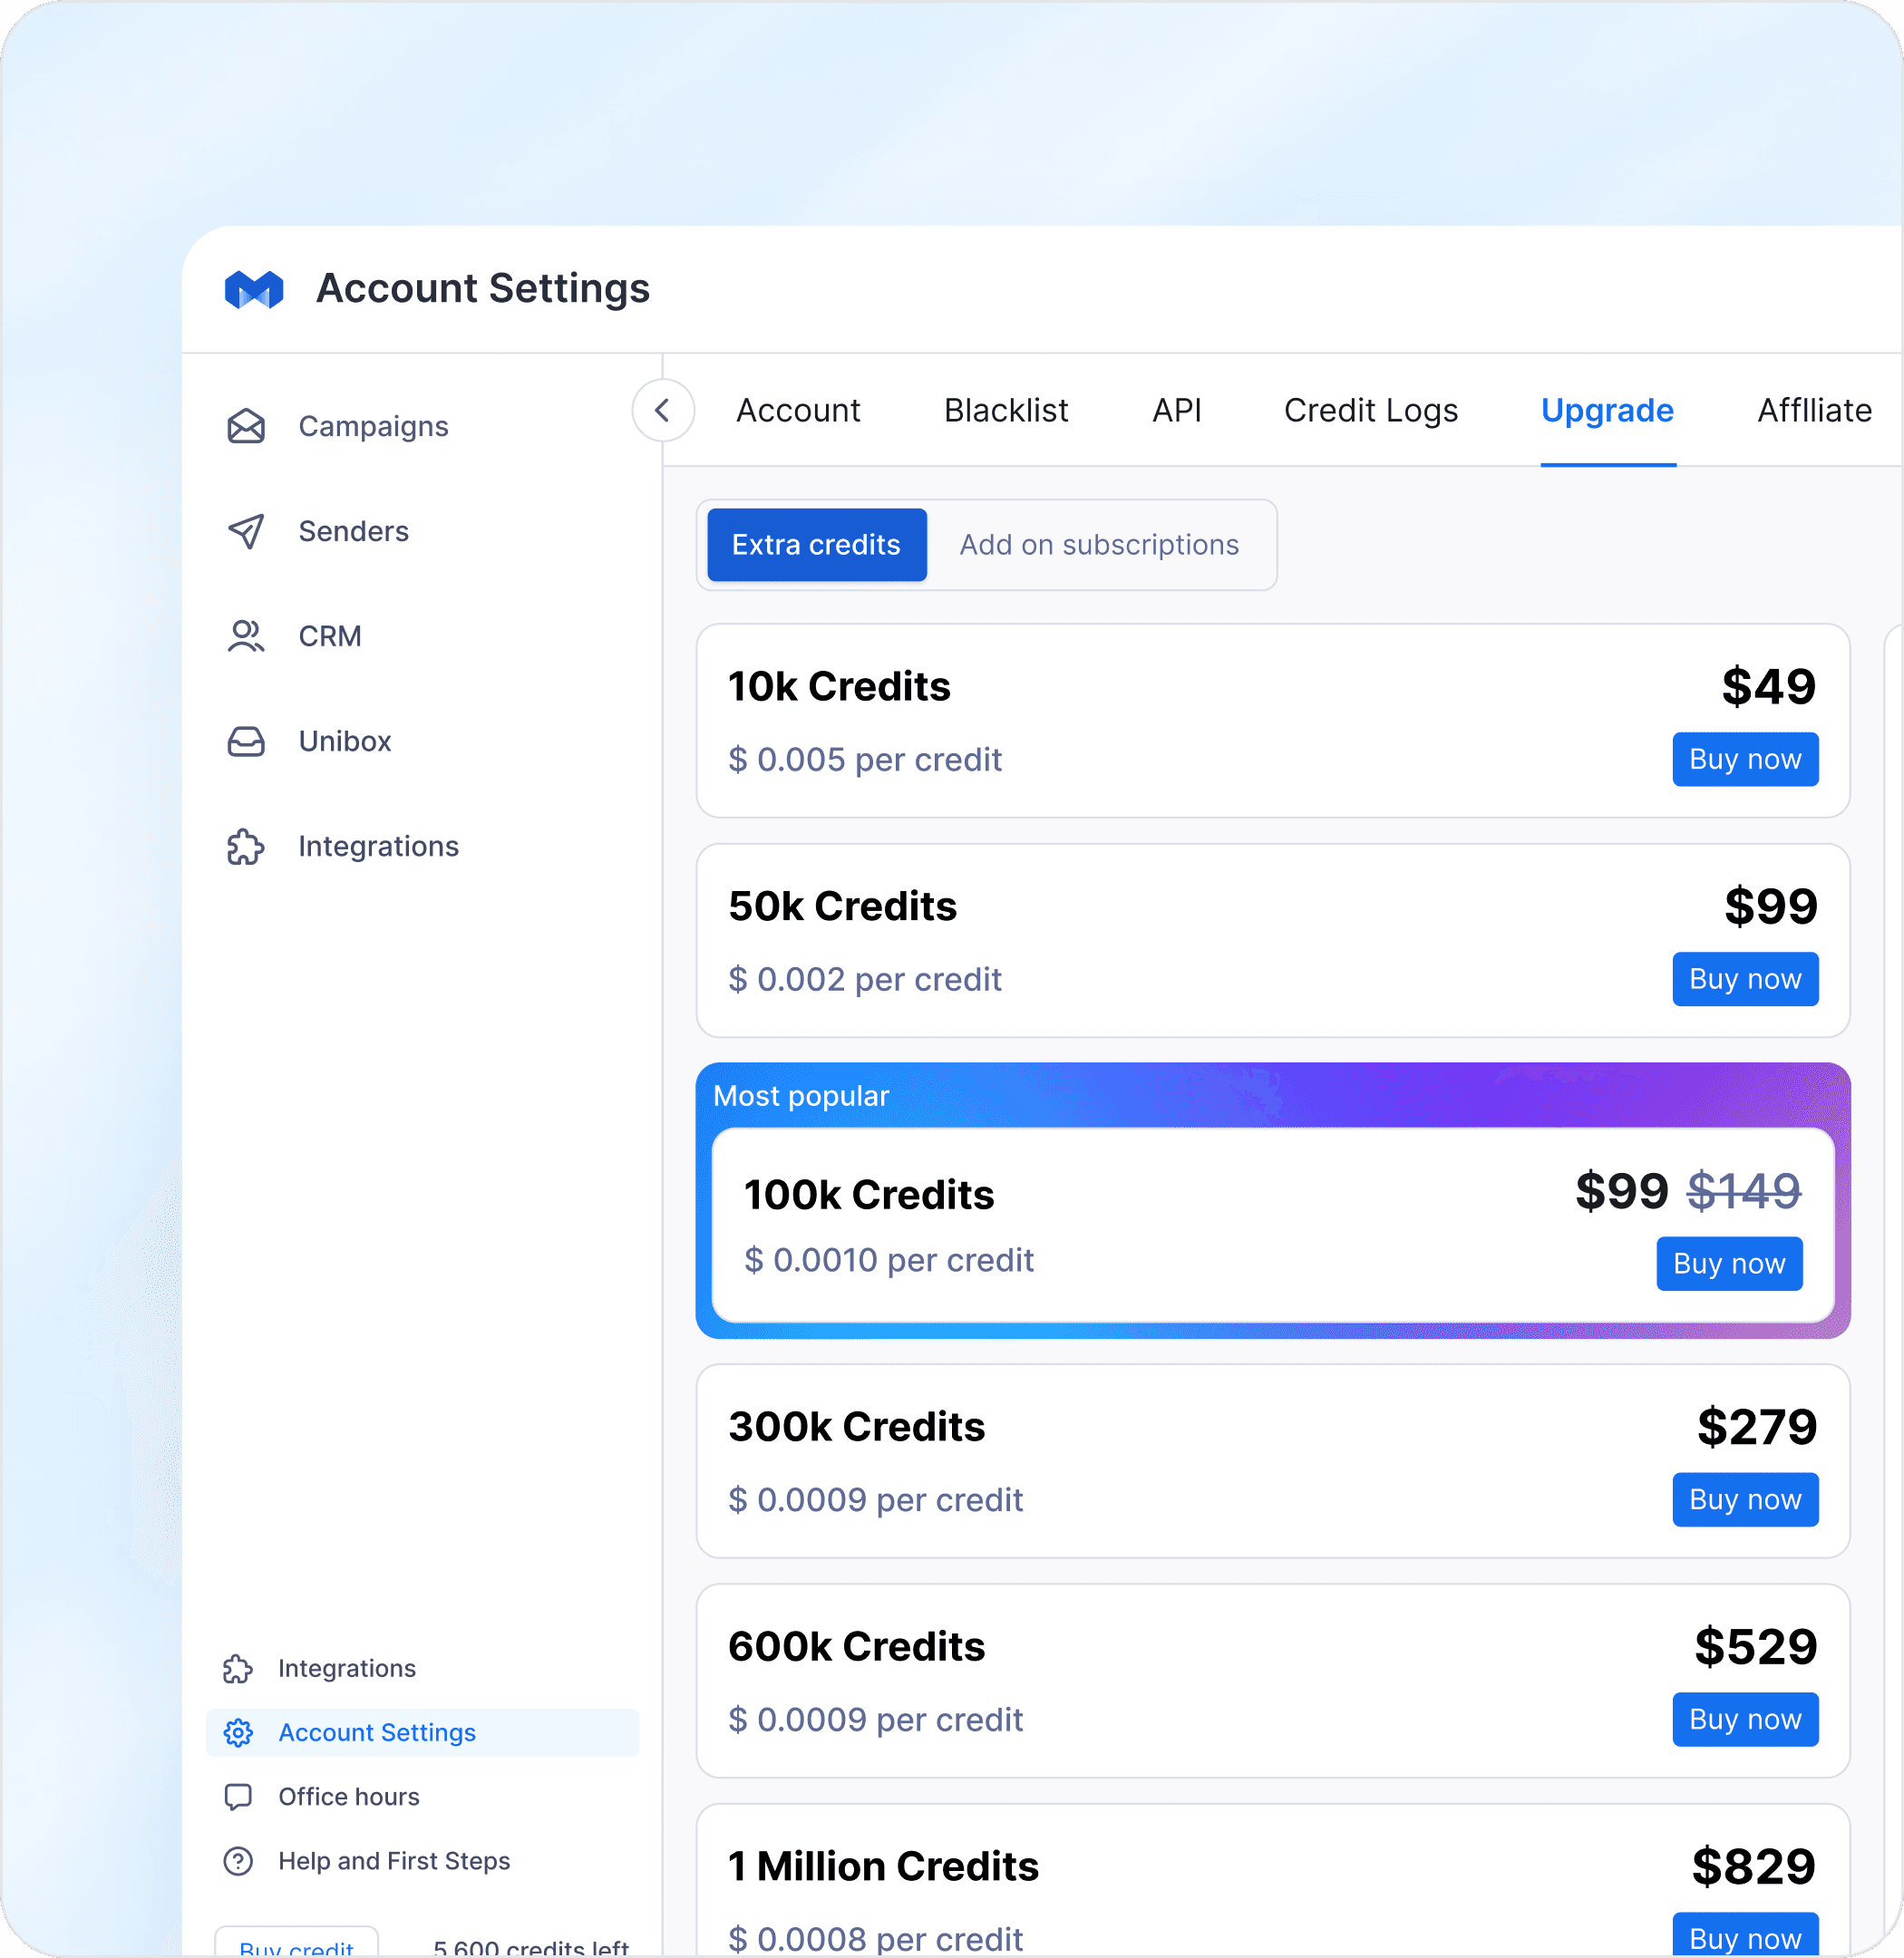Buy now the 100k Credits pack

1728,1263
